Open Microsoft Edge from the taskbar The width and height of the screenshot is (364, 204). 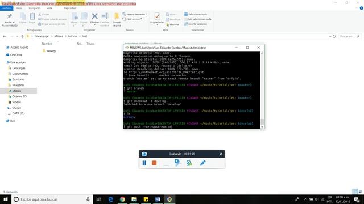click(x=111, y=199)
